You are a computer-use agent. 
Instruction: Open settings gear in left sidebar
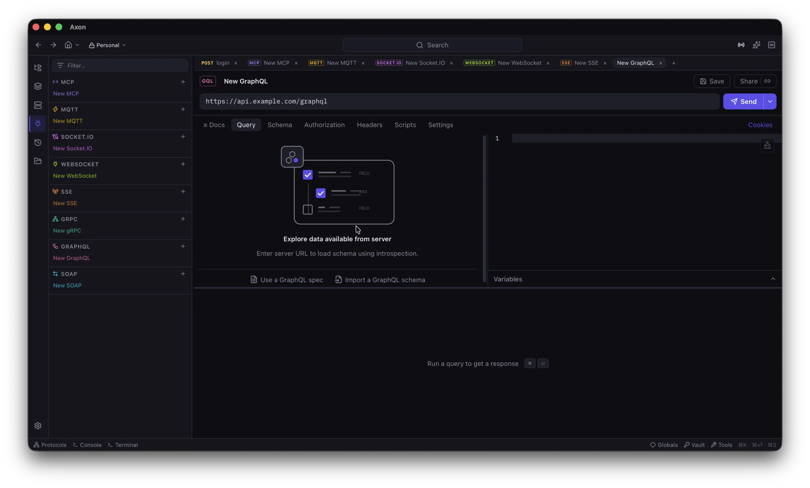click(38, 426)
